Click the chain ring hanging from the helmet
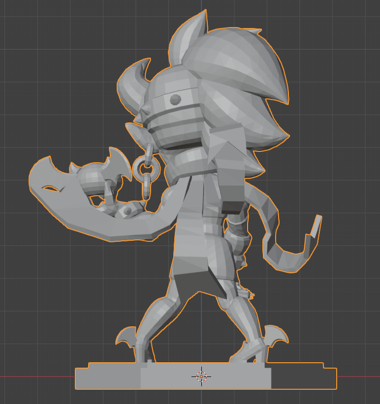 (146, 169)
